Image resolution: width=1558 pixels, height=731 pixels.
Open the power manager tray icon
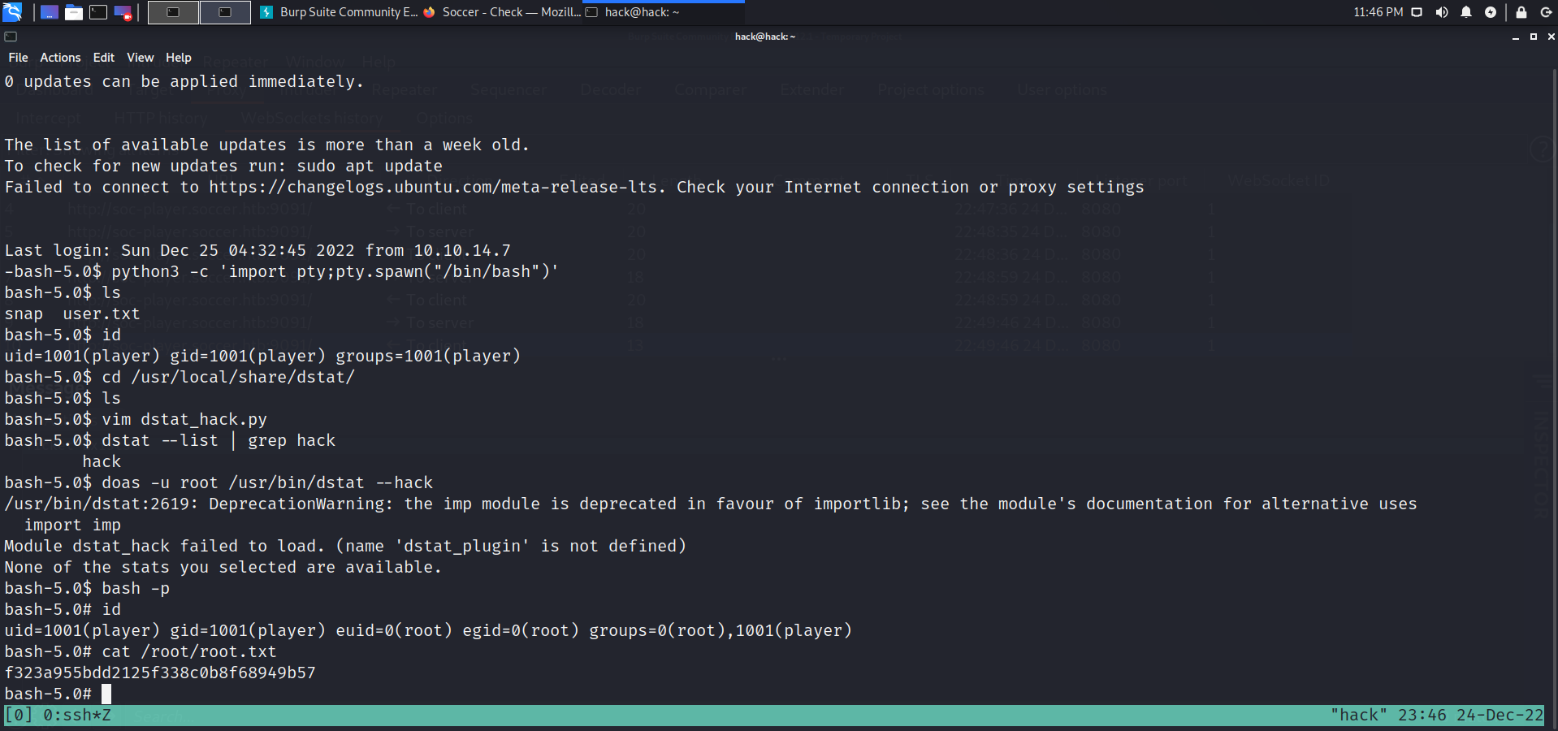tap(1491, 12)
